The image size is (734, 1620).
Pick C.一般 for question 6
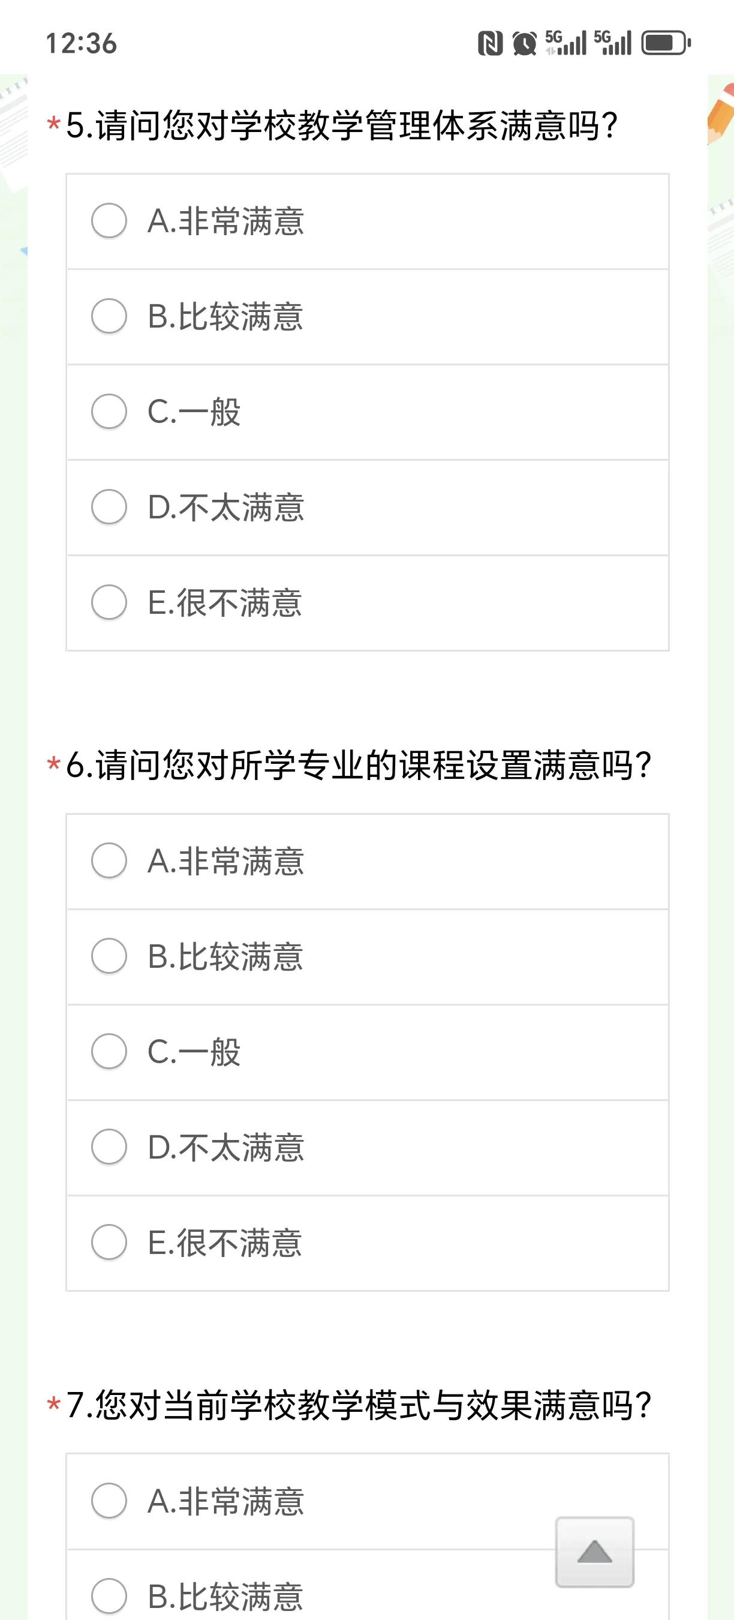[368, 1052]
